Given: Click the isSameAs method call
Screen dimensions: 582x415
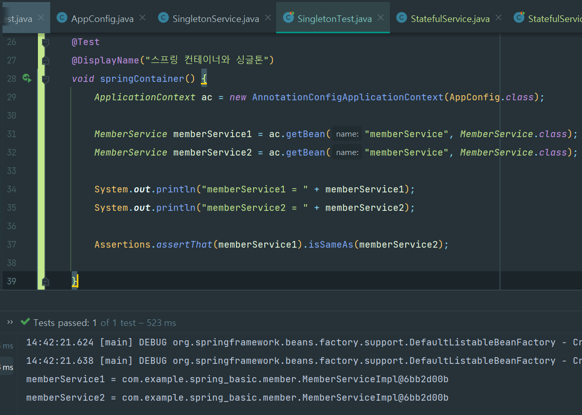Looking at the screenshot, I should coord(331,245).
